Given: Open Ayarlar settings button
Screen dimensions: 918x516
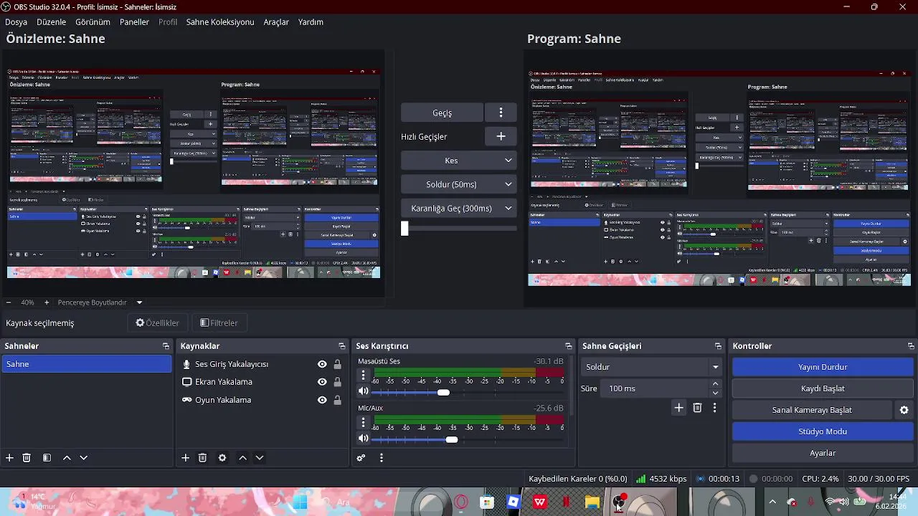Looking at the screenshot, I should (823, 453).
